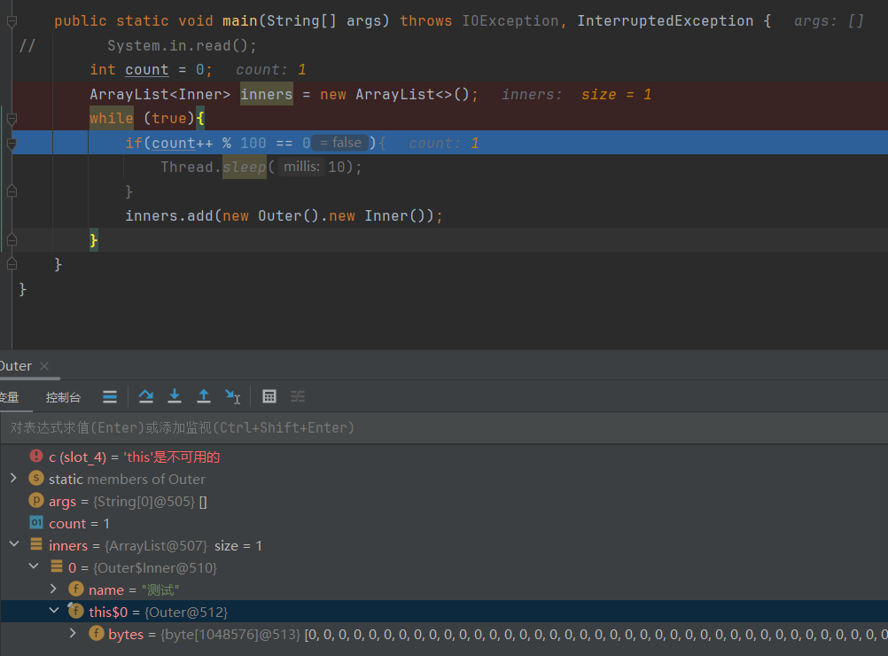Expand static members of Outer
Image resolution: width=888 pixels, height=656 pixels.
[13, 478]
